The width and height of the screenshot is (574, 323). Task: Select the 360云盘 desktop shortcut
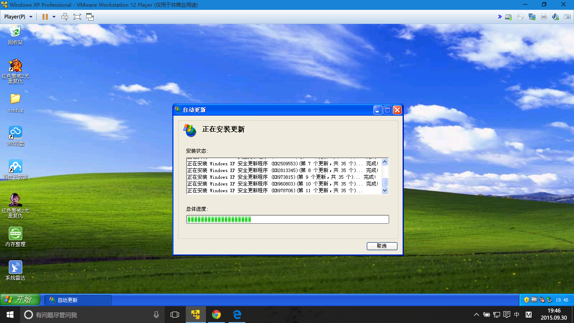coord(16,136)
